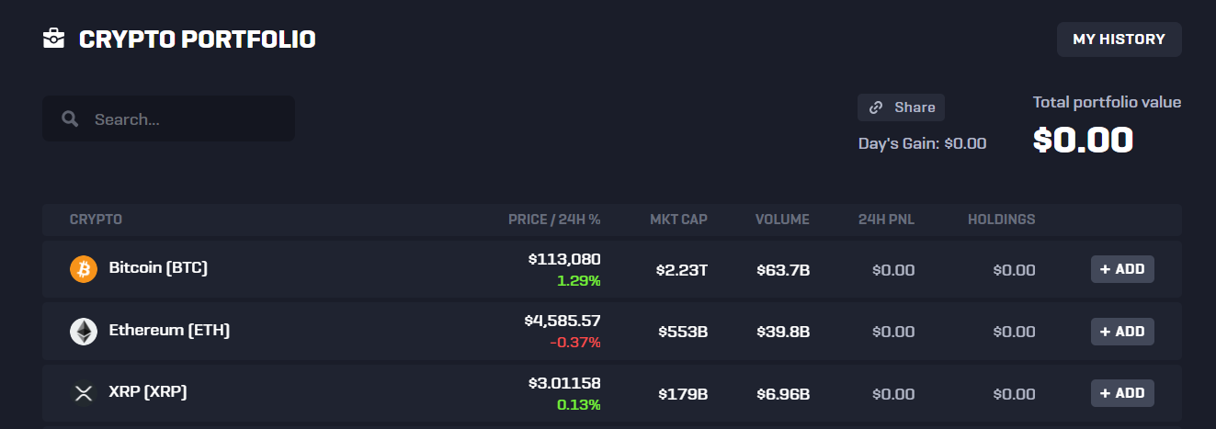Click the Ethereum coin logo
This screenshot has height=429, width=1216.
click(84, 332)
